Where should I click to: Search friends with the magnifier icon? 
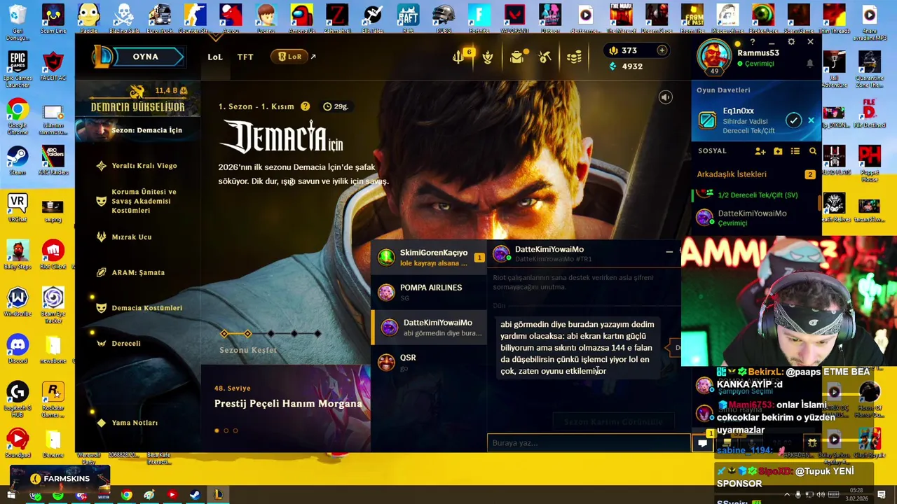[x=813, y=151]
